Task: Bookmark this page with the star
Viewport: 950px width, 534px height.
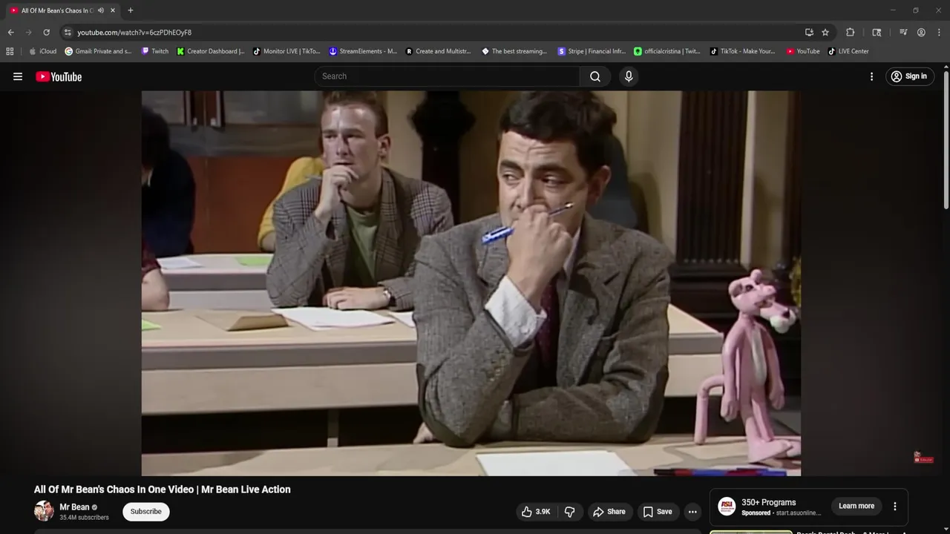Action: 825,33
